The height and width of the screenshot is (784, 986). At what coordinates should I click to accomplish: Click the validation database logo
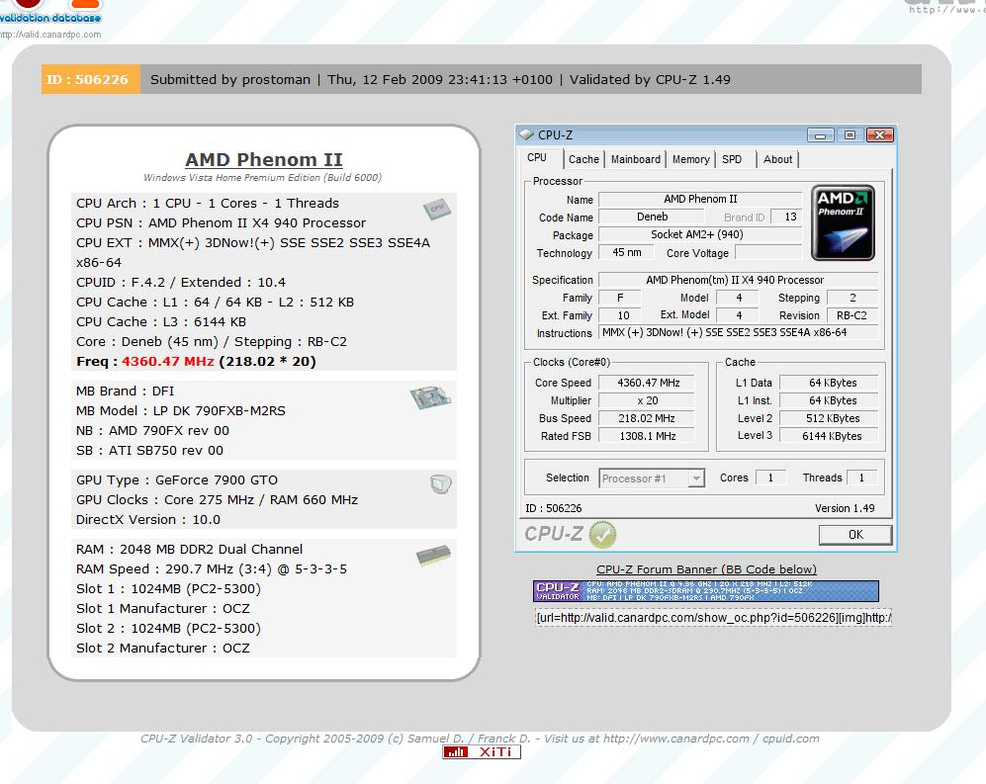point(50,13)
